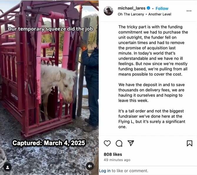This screenshot has width=197, height=175.
Task: Like the post with the heart icon
Action: [x=107, y=143]
